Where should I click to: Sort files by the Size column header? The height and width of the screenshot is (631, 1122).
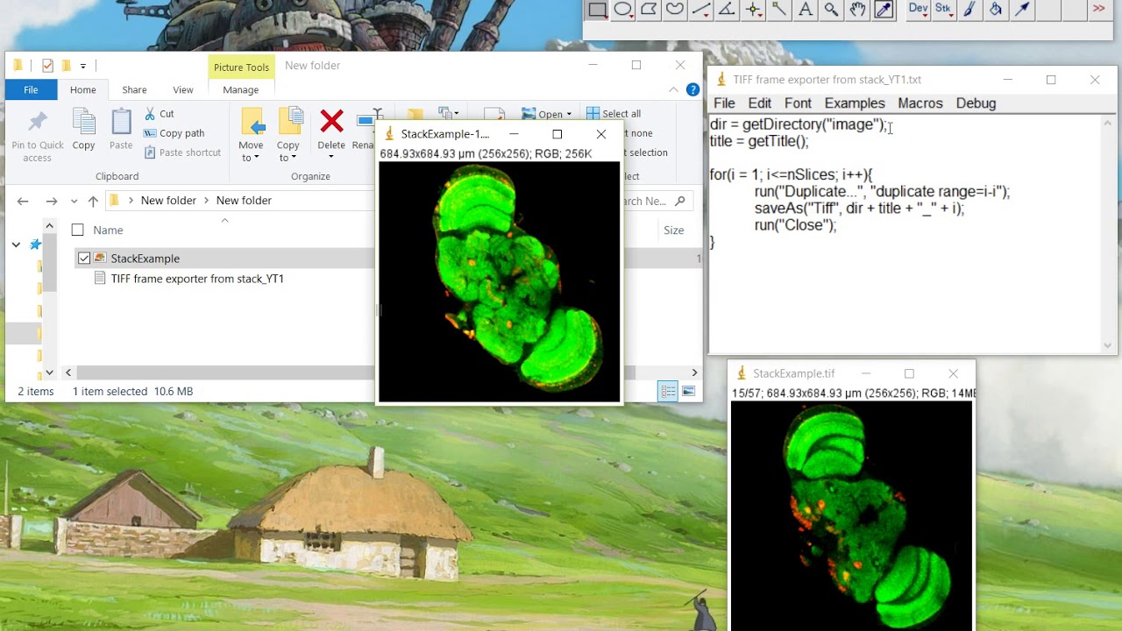(x=673, y=230)
